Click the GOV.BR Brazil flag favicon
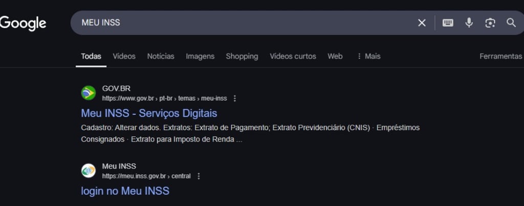The image size is (524, 206). coord(88,93)
